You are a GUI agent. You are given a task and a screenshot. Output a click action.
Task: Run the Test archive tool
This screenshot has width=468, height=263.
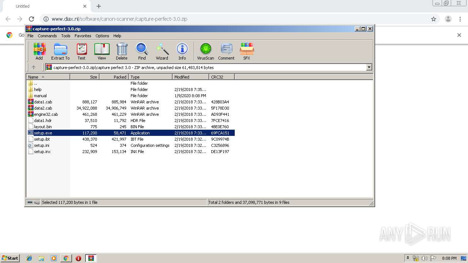click(82, 51)
